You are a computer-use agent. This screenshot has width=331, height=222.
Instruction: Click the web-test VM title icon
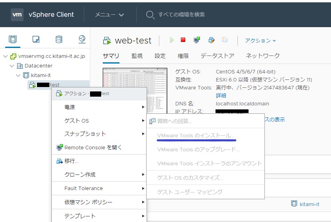coord(107,40)
